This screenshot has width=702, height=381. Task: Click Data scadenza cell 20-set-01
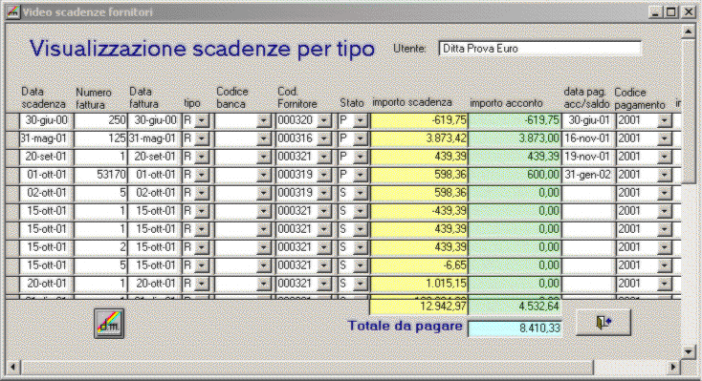(46, 157)
